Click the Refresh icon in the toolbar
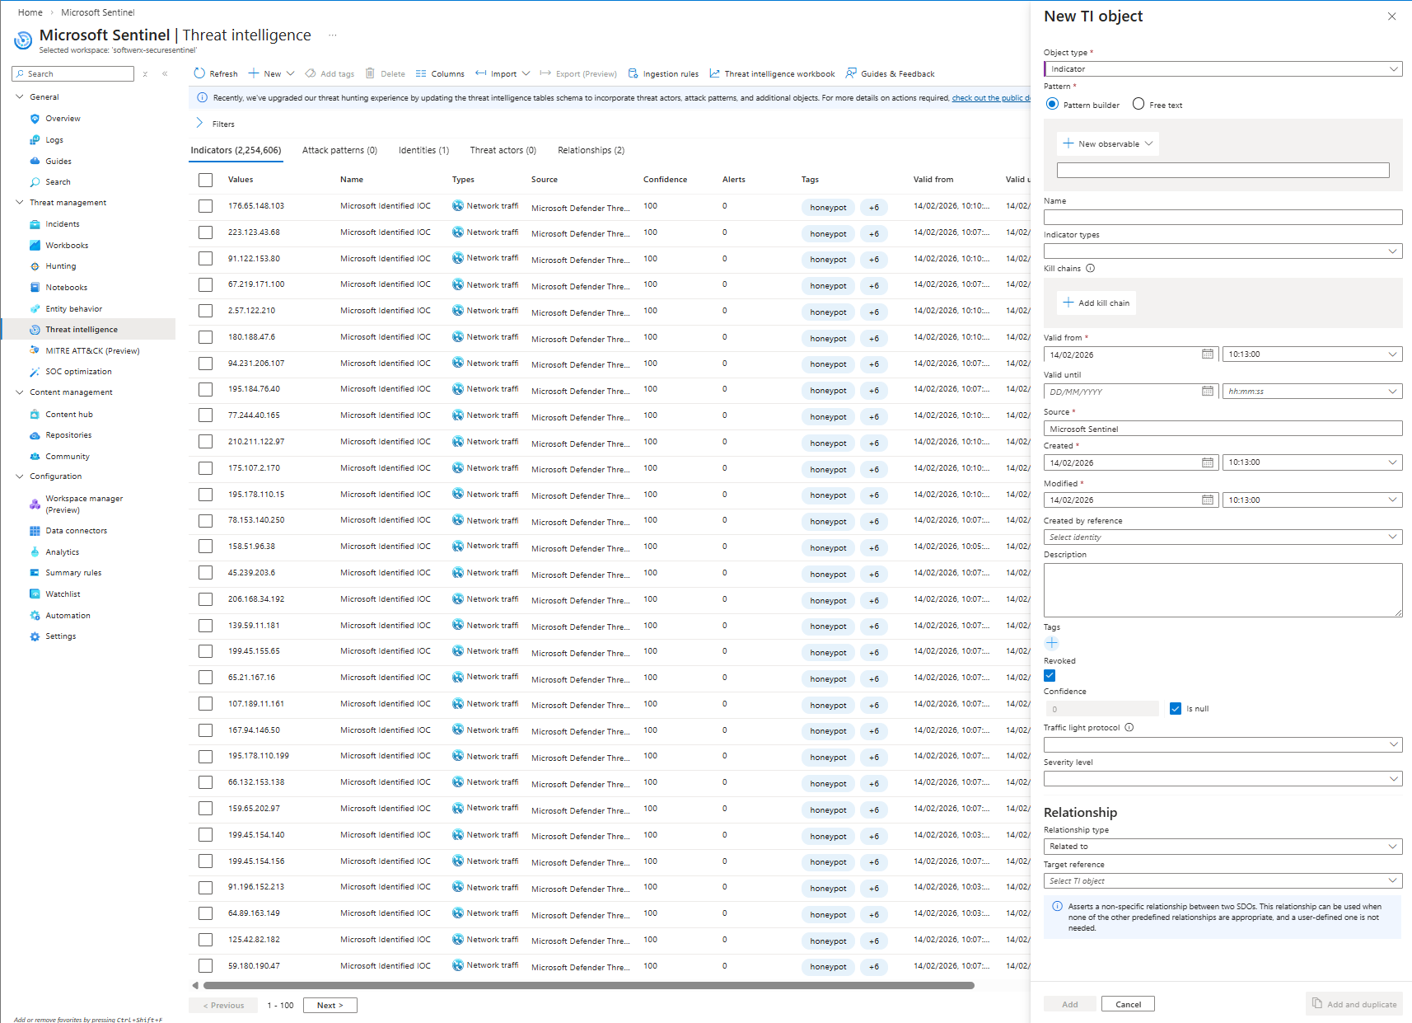This screenshot has width=1412, height=1023. 199,73
